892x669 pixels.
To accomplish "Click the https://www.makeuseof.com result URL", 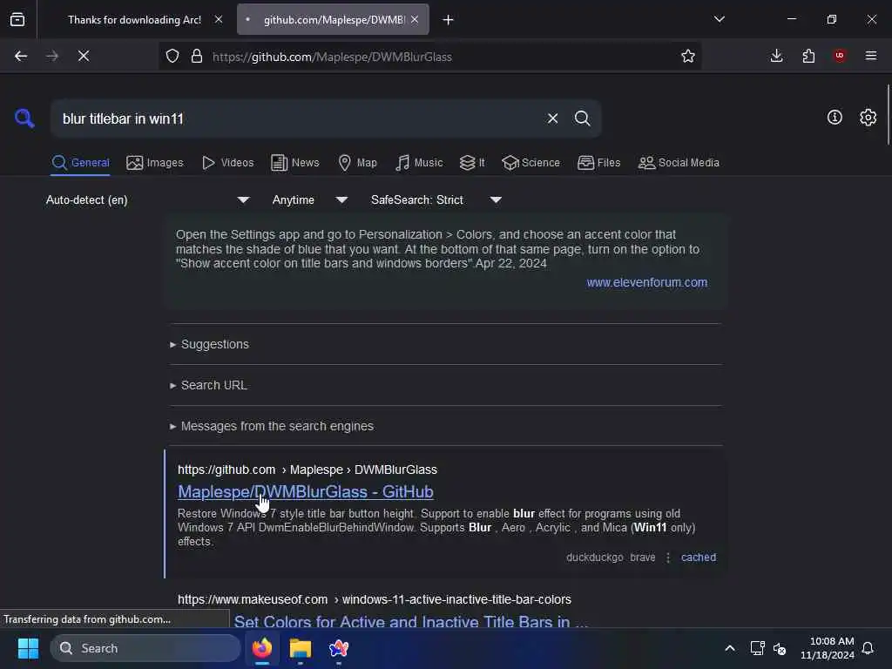I will pos(375,599).
